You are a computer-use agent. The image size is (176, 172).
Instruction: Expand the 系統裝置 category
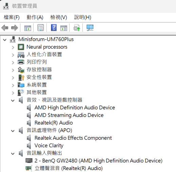tap(13, 85)
